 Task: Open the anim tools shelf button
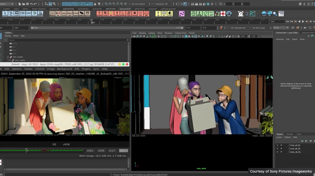point(64,14)
